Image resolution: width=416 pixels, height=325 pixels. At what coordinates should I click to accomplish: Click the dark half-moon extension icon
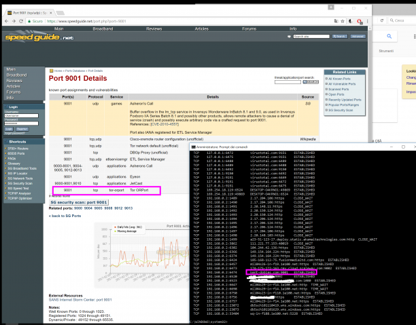(351, 21)
